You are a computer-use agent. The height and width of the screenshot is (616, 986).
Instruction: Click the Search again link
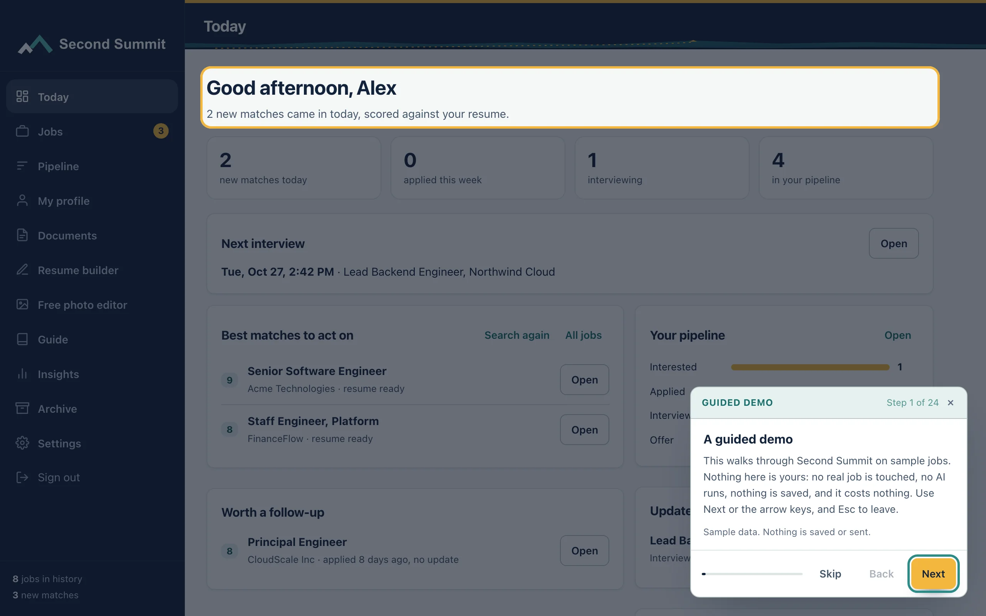point(516,335)
